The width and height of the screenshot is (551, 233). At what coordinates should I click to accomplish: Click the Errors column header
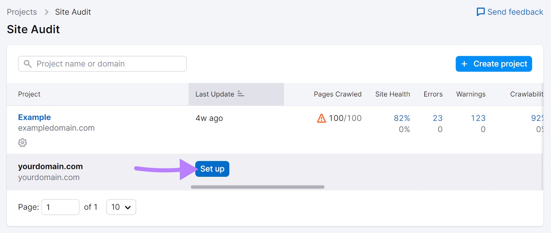pos(433,94)
